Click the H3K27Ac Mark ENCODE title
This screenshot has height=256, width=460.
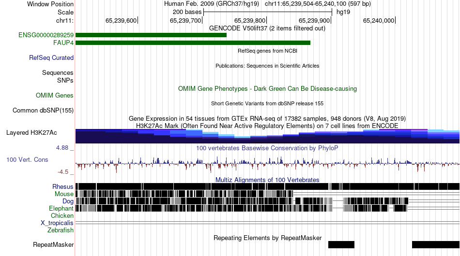pyautogui.click(x=267, y=126)
